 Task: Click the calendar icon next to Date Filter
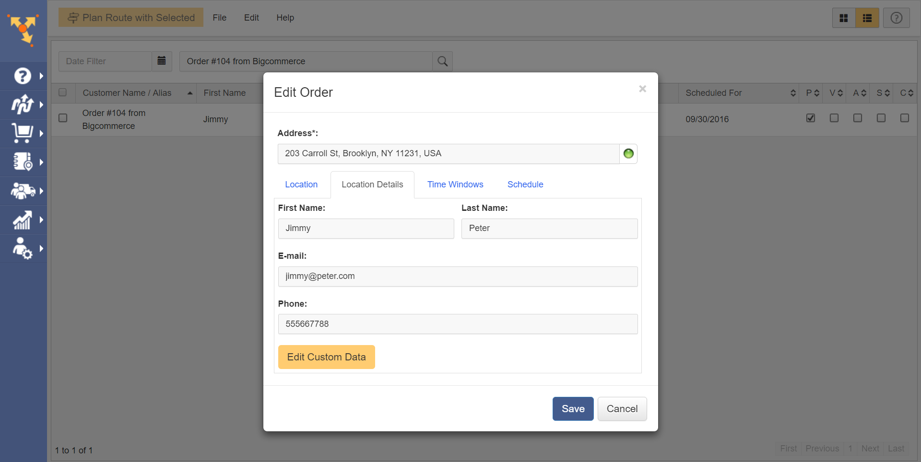(x=162, y=61)
